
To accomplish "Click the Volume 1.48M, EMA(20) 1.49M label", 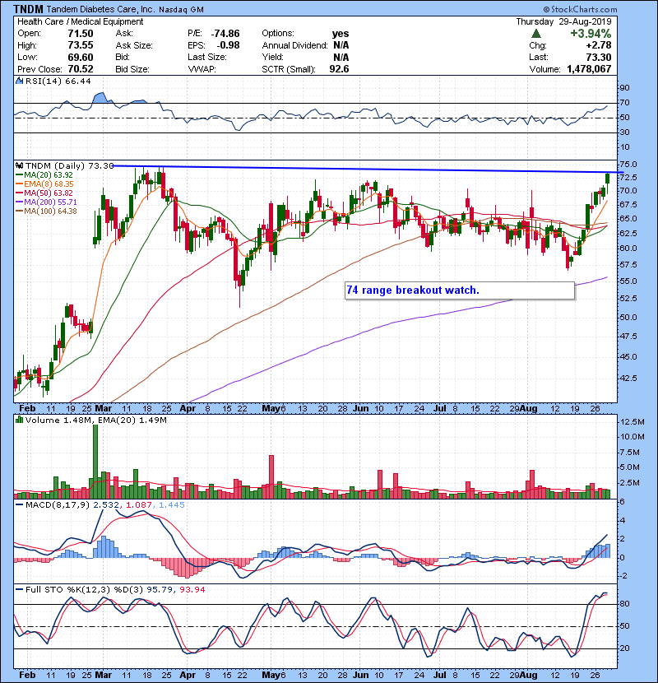I will click(95, 420).
